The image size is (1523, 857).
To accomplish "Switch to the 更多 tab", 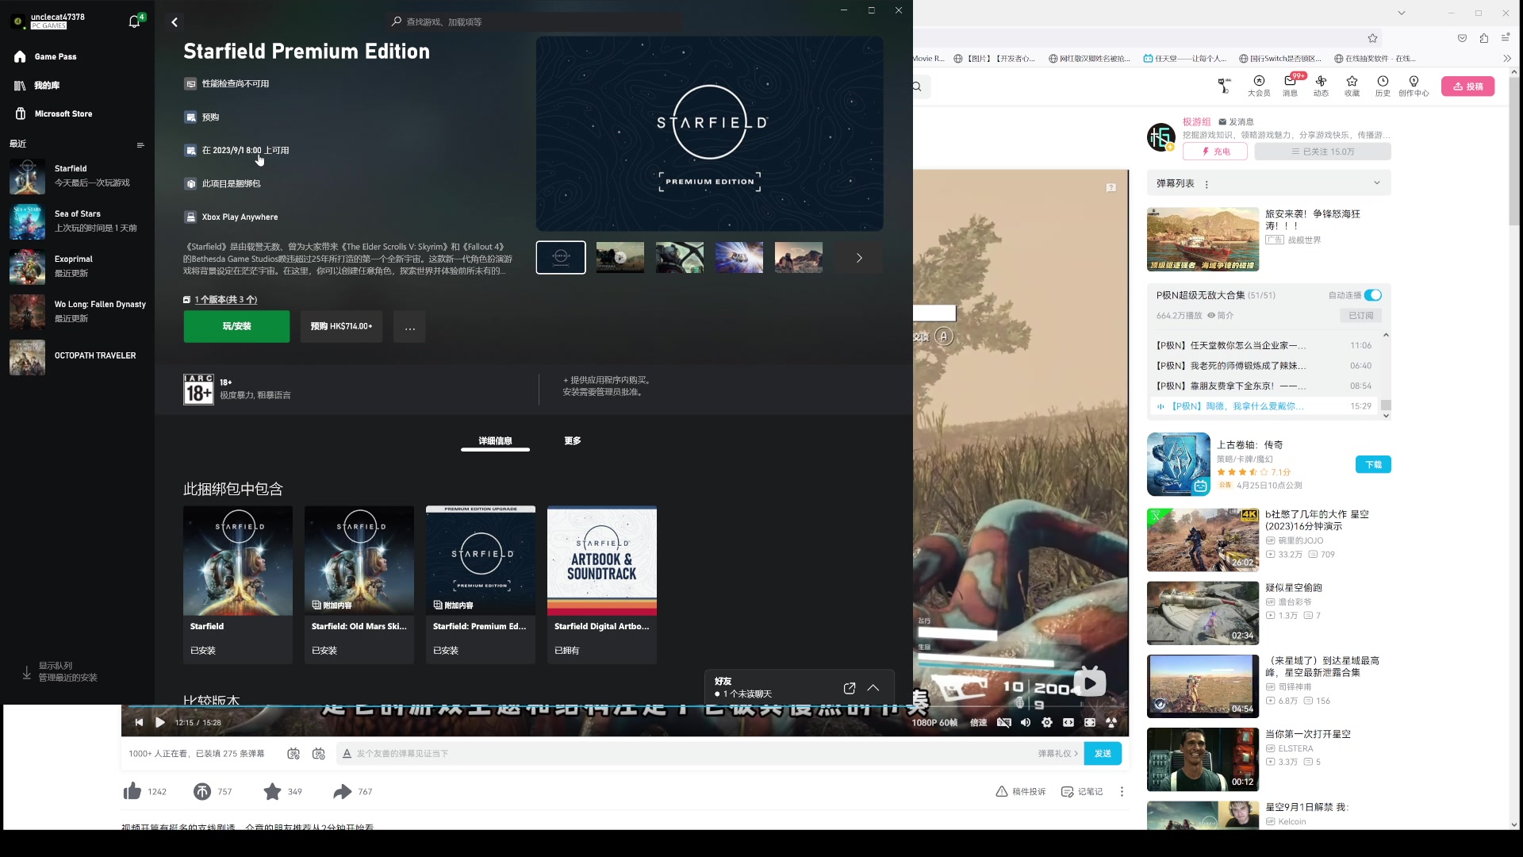I will click(x=573, y=440).
